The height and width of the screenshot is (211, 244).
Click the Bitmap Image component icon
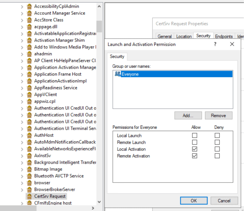(29, 169)
